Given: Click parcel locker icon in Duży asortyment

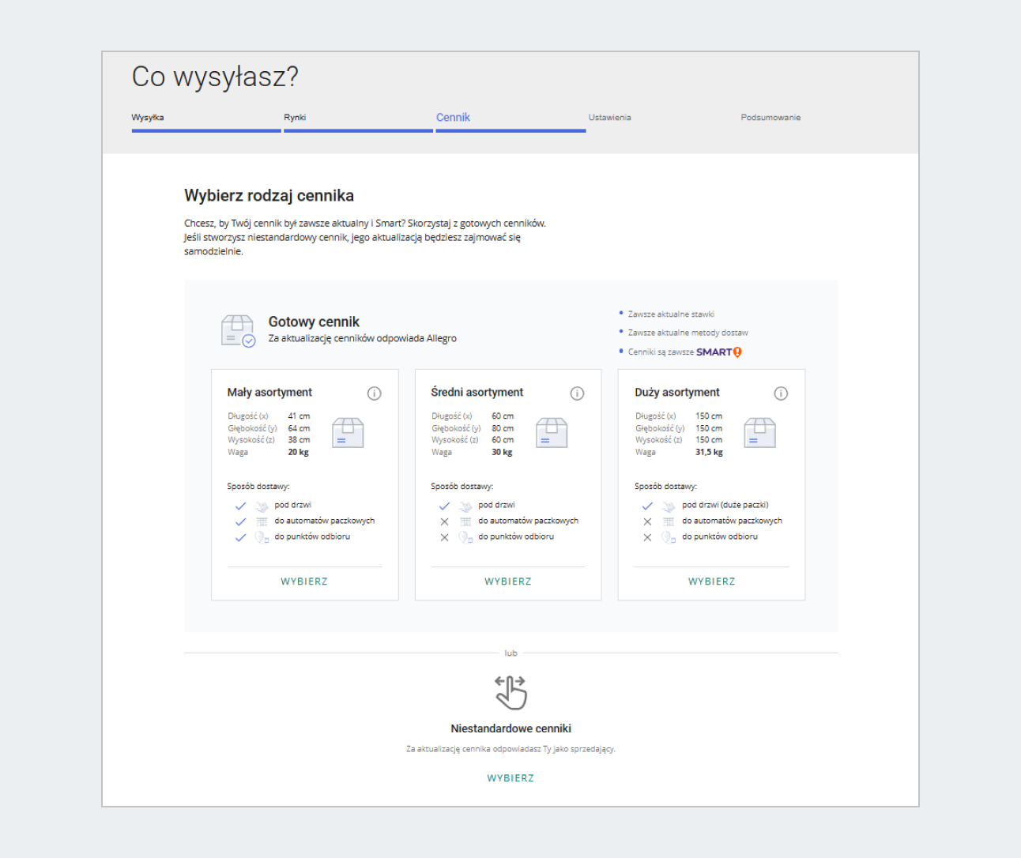Looking at the screenshot, I should click(x=669, y=521).
